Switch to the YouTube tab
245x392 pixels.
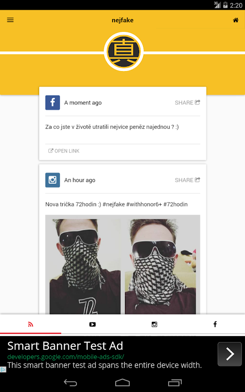point(93,324)
